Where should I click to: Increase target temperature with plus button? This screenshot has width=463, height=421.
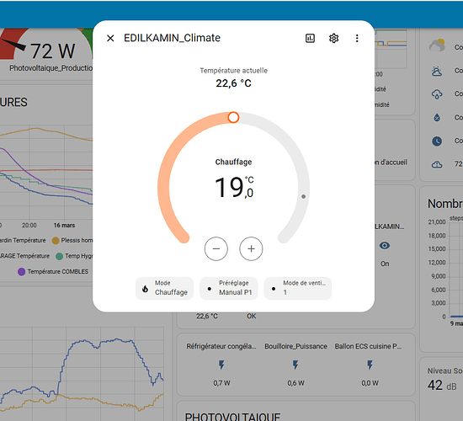[x=251, y=248]
